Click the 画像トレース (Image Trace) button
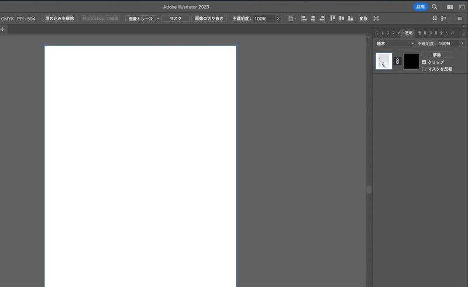Viewport: 468px width, 287px height. pyautogui.click(x=140, y=19)
